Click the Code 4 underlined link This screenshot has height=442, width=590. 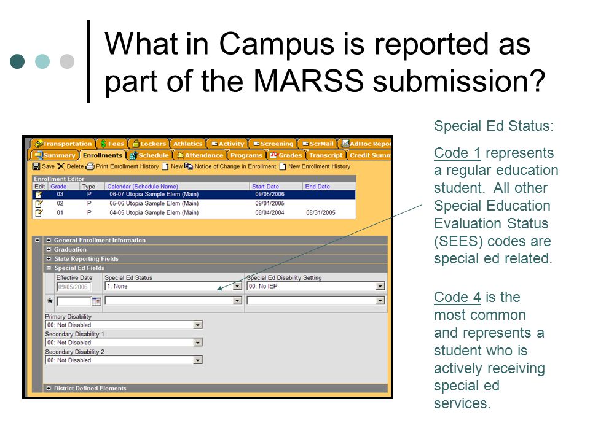pos(457,297)
